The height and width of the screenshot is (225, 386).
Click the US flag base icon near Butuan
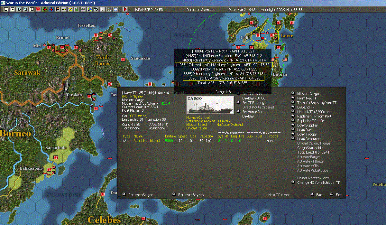(285, 60)
